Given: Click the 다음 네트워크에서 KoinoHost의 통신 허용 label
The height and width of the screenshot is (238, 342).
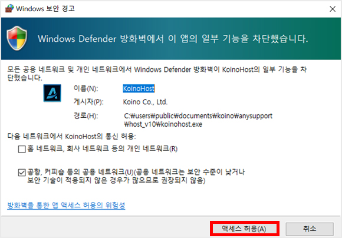Looking at the screenshot, I should click(71, 137).
